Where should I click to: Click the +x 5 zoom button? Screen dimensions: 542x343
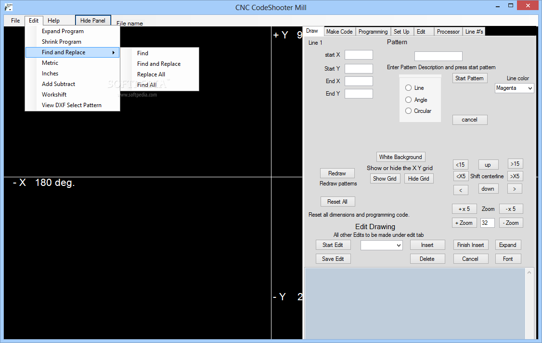coord(464,209)
